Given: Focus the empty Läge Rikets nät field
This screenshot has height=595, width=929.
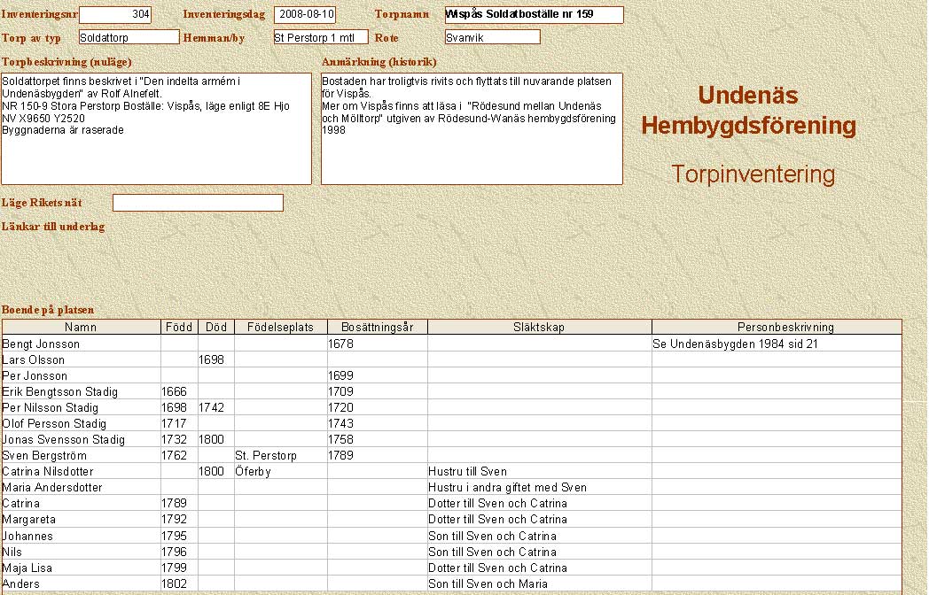Looking at the screenshot, I should coord(198,203).
